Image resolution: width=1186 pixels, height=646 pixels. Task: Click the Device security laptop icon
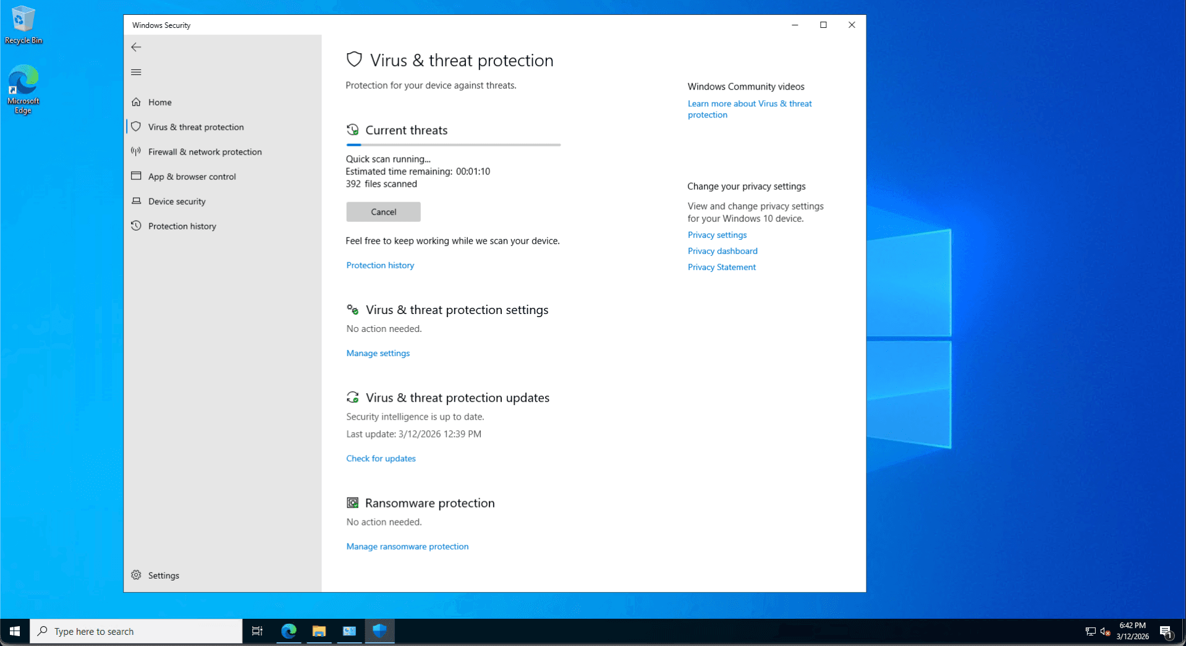pyautogui.click(x=136, y=201)
